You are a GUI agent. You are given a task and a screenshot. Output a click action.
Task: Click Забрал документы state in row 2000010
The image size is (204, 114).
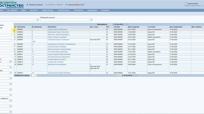tap(154, 52)
